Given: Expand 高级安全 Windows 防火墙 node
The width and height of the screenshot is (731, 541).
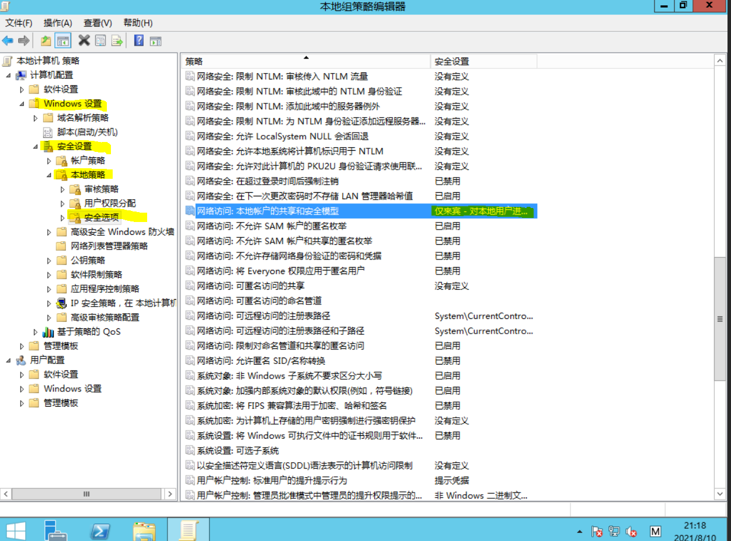Looking at the screenshot, I should click(50, 232).
